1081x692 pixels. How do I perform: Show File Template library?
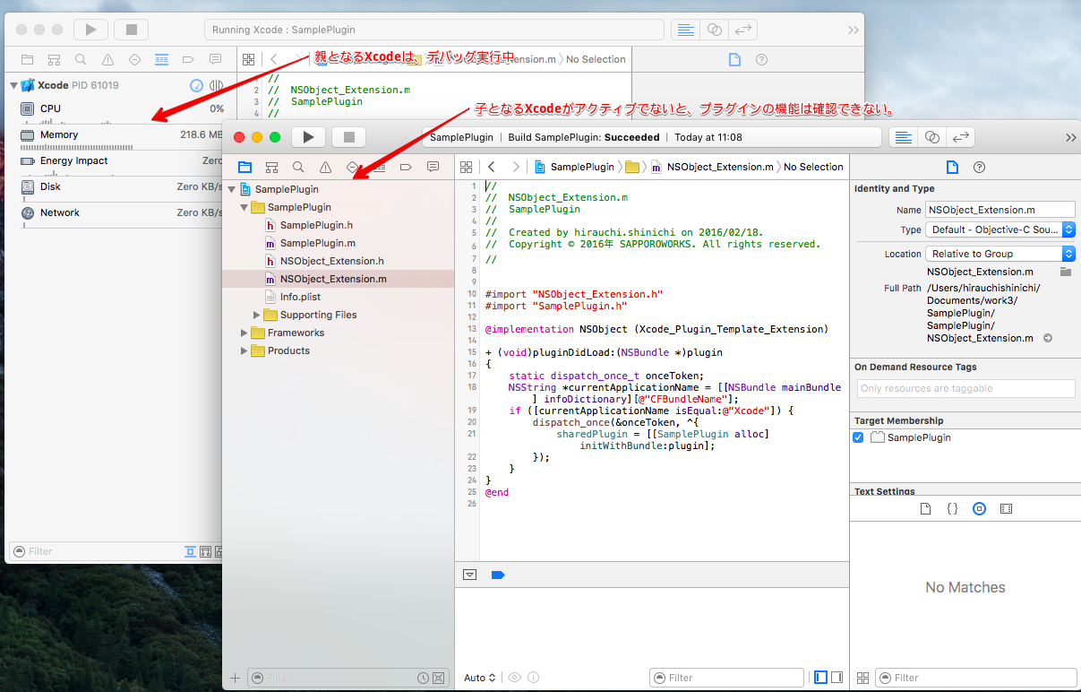pos(926,508)
